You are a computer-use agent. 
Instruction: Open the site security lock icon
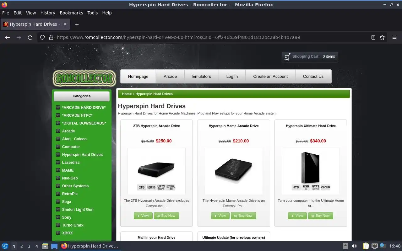(51, 37)
